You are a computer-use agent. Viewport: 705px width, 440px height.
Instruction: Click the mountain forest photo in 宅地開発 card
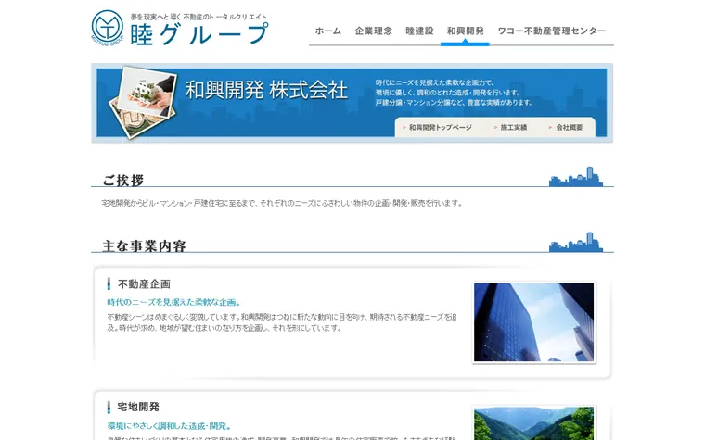tap(533, 423)
